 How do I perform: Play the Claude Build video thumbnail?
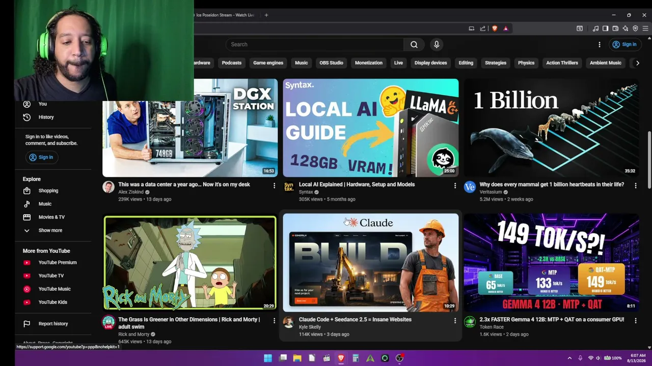coord(371,263)
